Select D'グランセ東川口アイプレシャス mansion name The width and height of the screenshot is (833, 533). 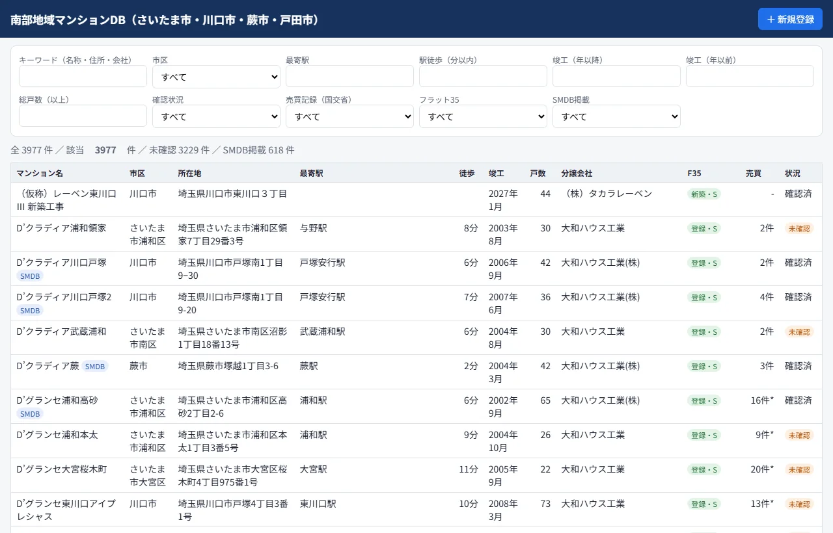[66, 510]
